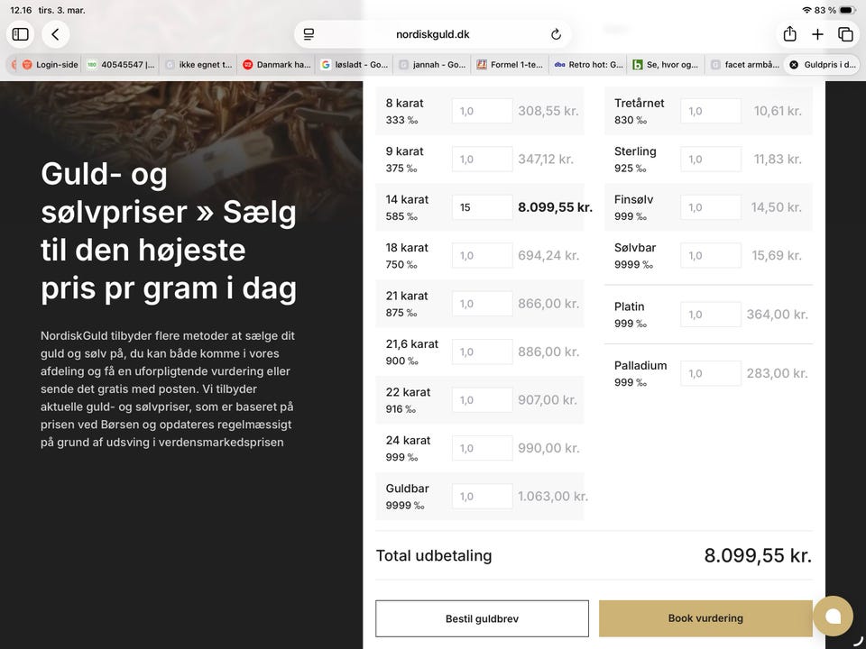Open the page reader menu icon
This screenshot has width=866, height=649.
(309, 34)
